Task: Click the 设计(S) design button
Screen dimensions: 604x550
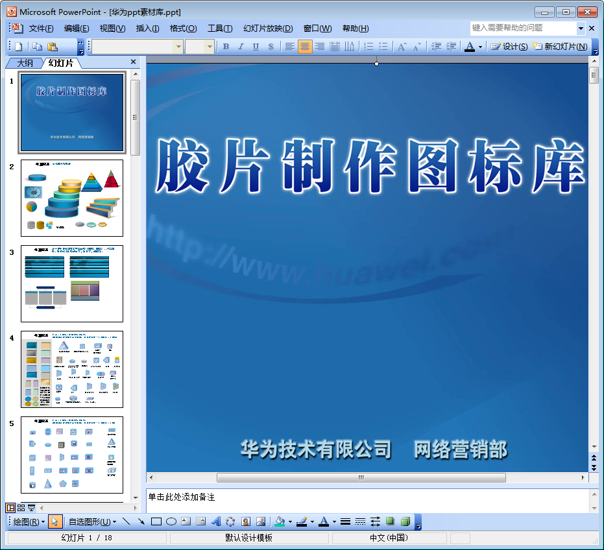Action: tap(509, 47)
